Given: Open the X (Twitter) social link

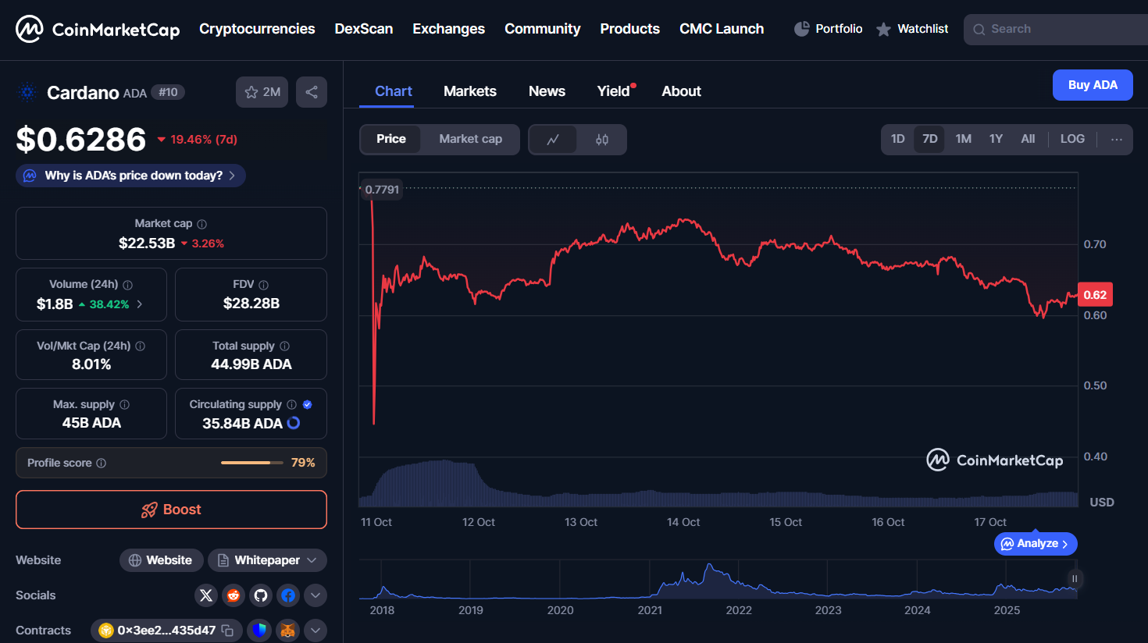Looking at the screenshot, I should pyautogui.click(x=206, y=595).
